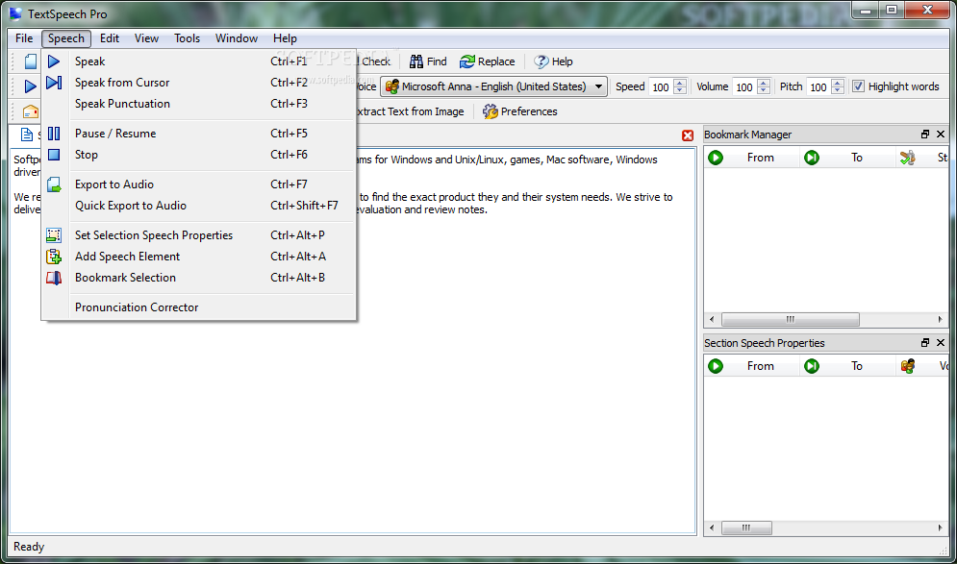
Task: Decrease Pitch with down arrow
Action: click(x=838, y=91)
